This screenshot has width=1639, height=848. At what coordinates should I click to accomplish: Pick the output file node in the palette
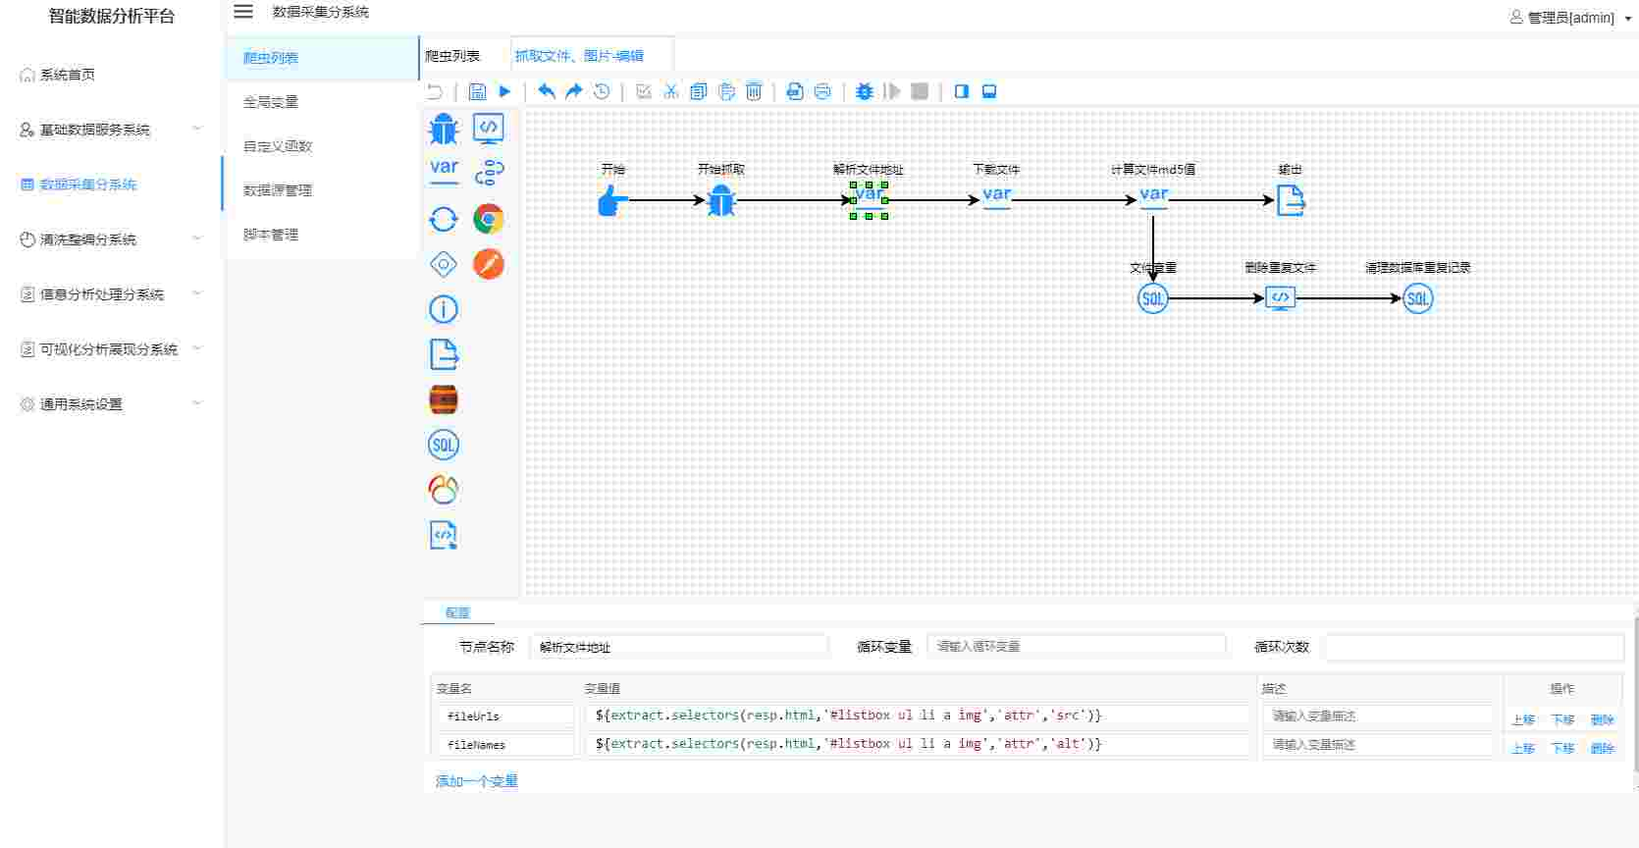[x=444, y=354]
